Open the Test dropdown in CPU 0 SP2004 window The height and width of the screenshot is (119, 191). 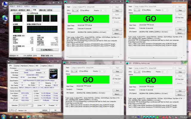click(92, 7)
